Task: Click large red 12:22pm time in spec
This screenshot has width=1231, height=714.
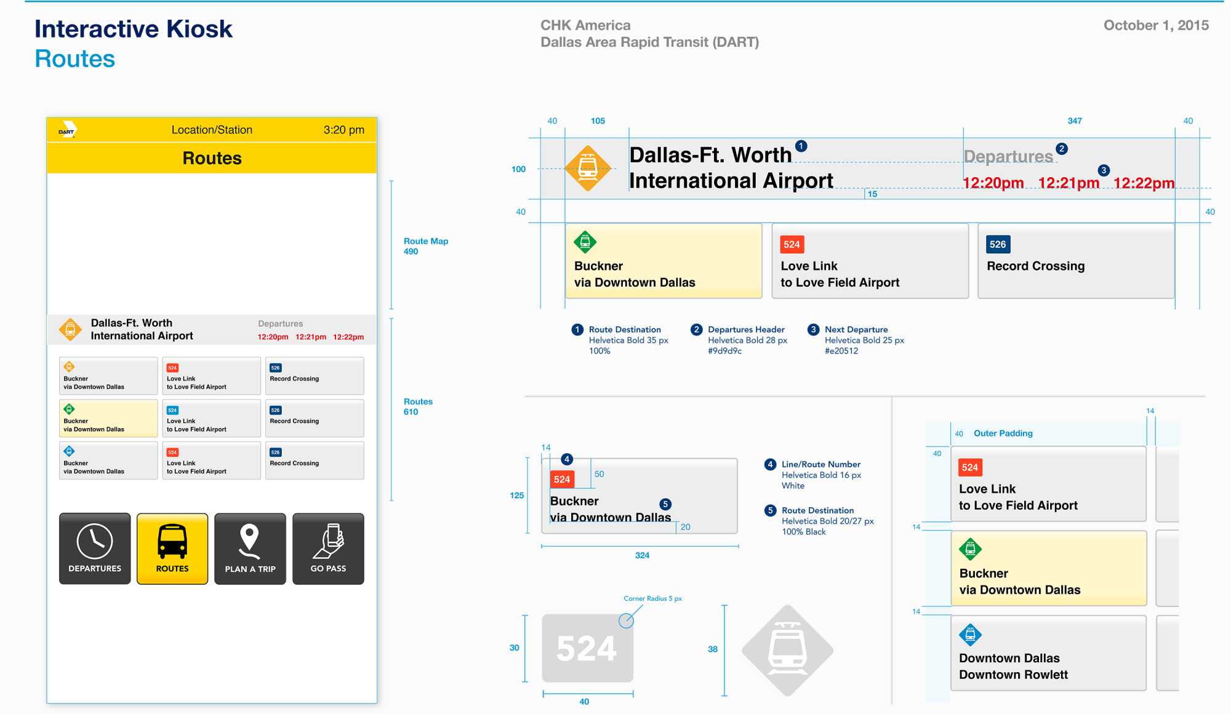Action: (x=1144, y=183)
